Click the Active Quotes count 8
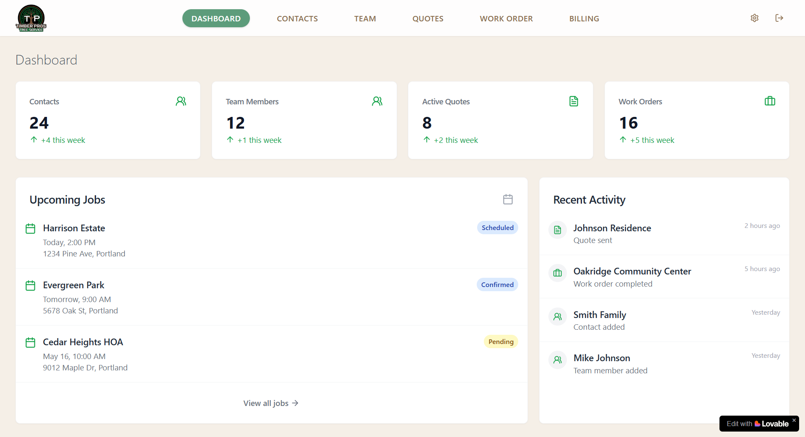 [427, 123]
